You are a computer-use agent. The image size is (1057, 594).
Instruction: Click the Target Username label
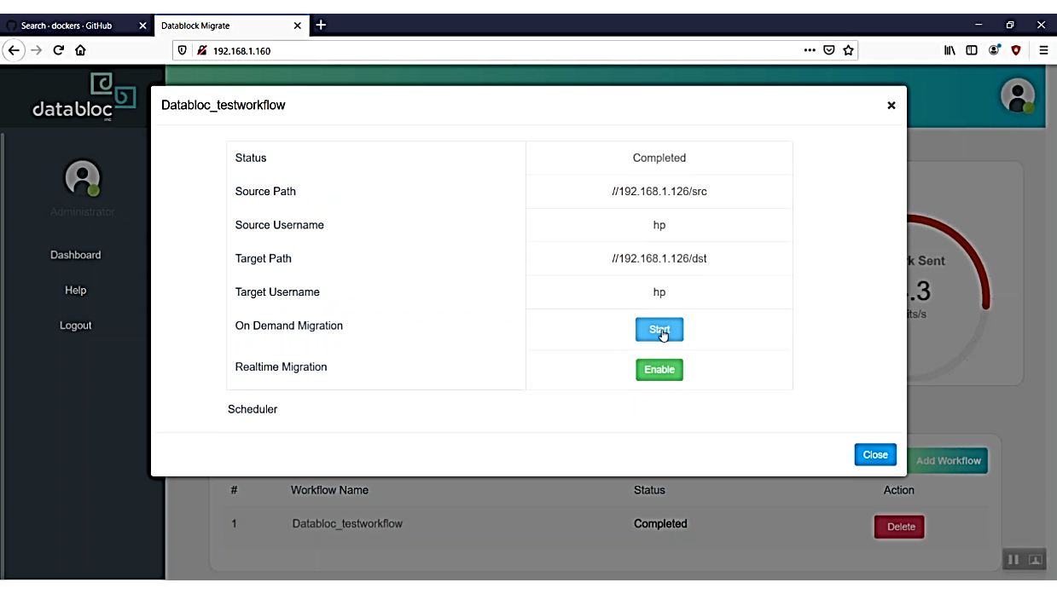[x=277, y=291]
